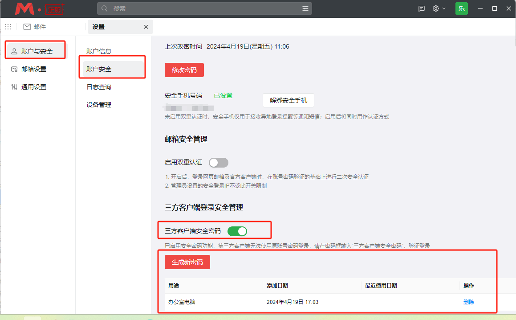Viewport: 516px width, 320px height.
Task: Click the 解绑安全手机 button
Action: (x=288, y=100)
